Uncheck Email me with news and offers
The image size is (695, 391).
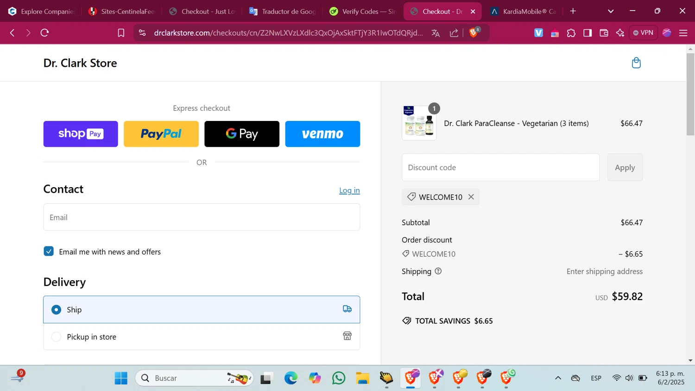(x=49, y=251)
